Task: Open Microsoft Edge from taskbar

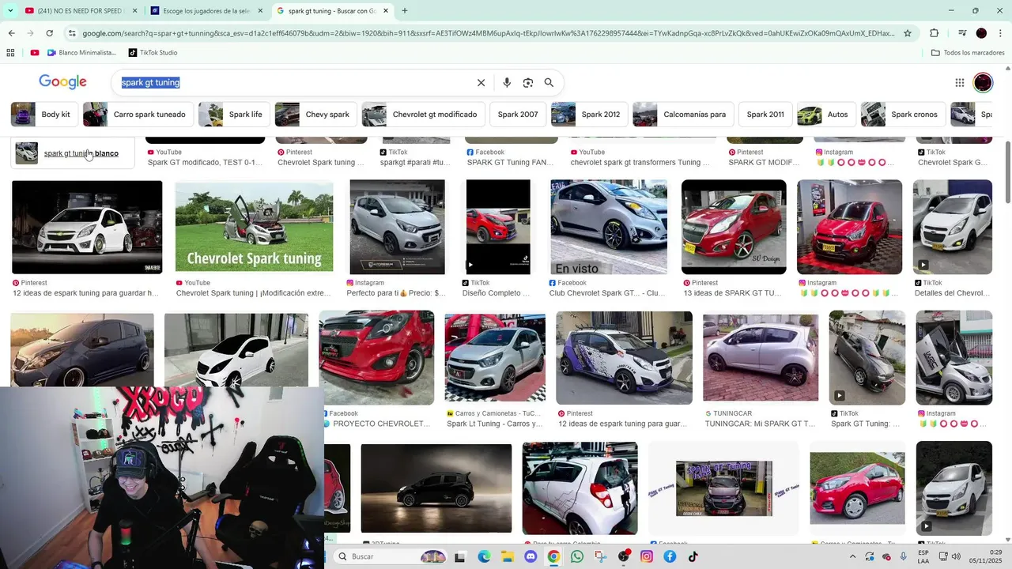Action: click(x=484, y=557)
